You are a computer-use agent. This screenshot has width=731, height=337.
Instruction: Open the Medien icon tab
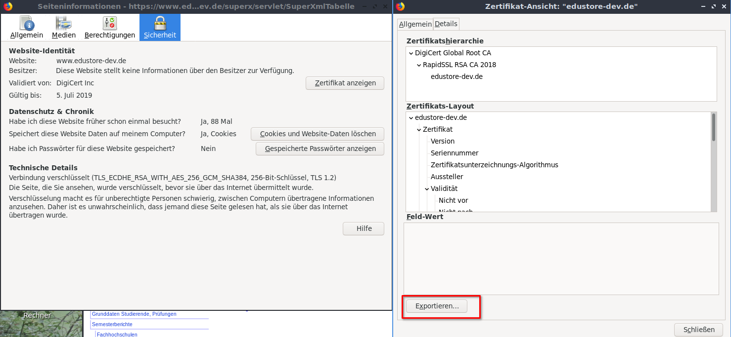point(64,27)
